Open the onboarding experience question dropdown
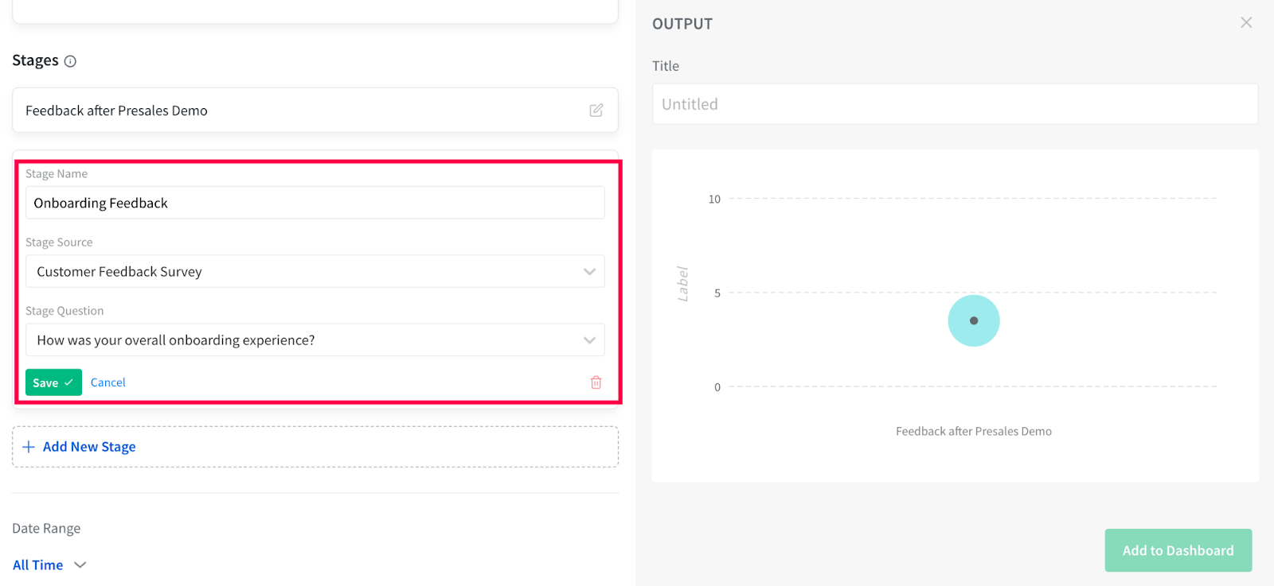 (303, 340)
